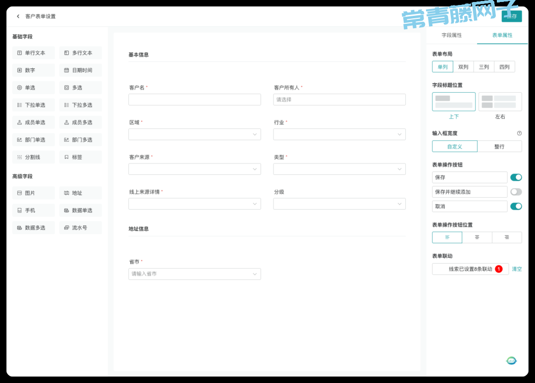Switch to the 字段属性 tab
535x383 pixels.
coord(451,36)
